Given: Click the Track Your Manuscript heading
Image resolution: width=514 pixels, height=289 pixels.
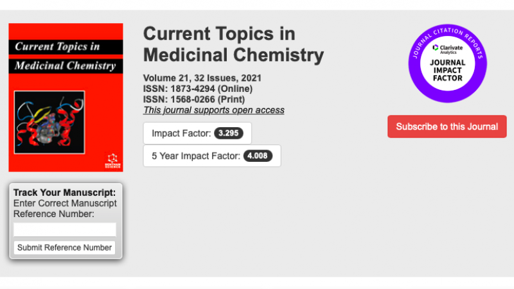Looking at the screenshot, I should 64,193.
